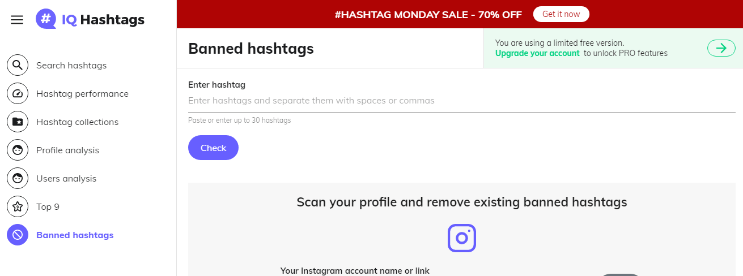Click the green arrow upgrade button
The width and height of the screenshot is (743, 276).
coord(721,48)
